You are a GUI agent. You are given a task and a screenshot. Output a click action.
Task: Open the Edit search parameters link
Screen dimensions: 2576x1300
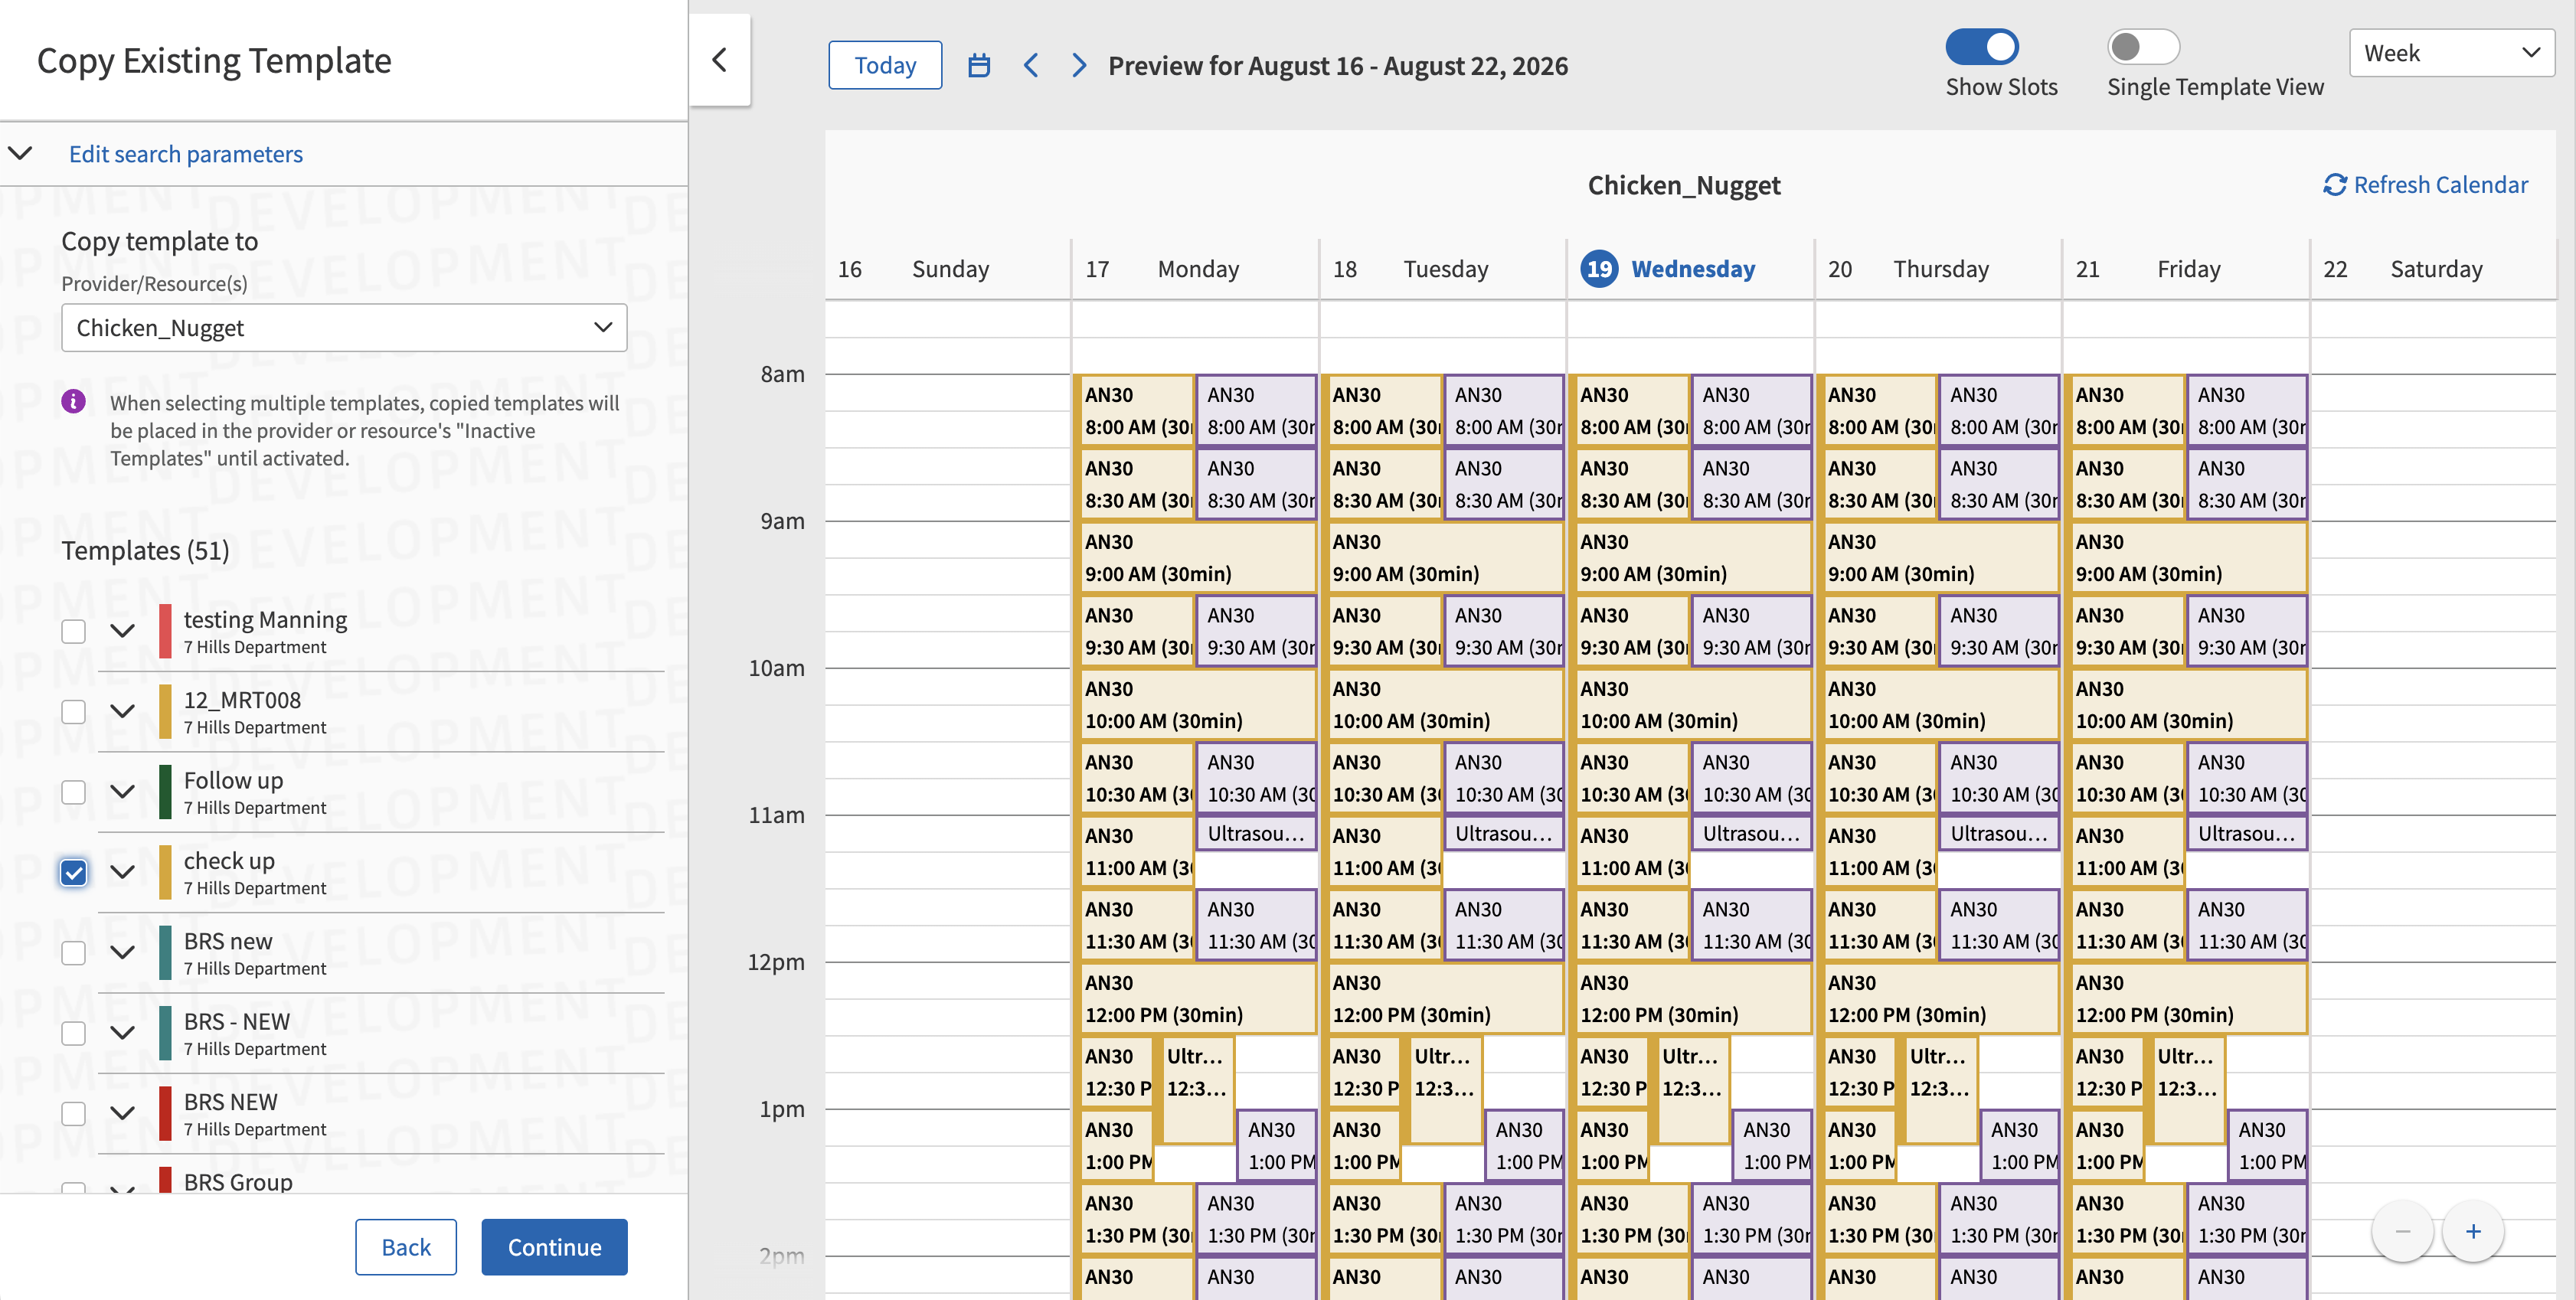click(186, 154)
